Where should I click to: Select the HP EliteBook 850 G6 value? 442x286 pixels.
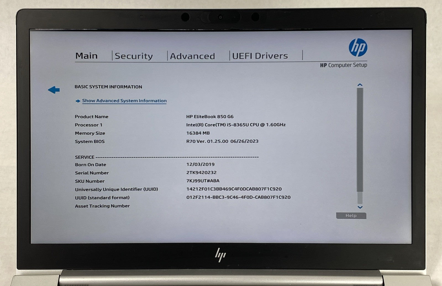point(210,116)
